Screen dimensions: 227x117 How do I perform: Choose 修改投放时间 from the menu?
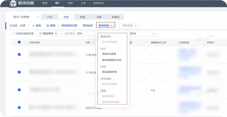point(109,72)
